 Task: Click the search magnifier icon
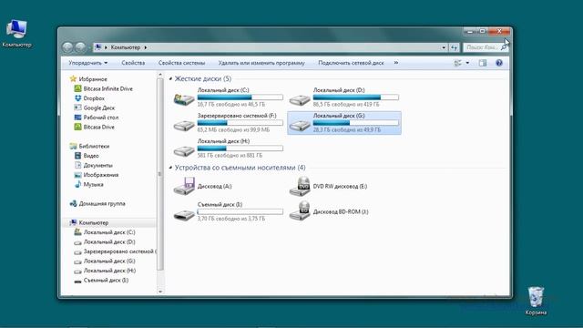pos(504,47)
